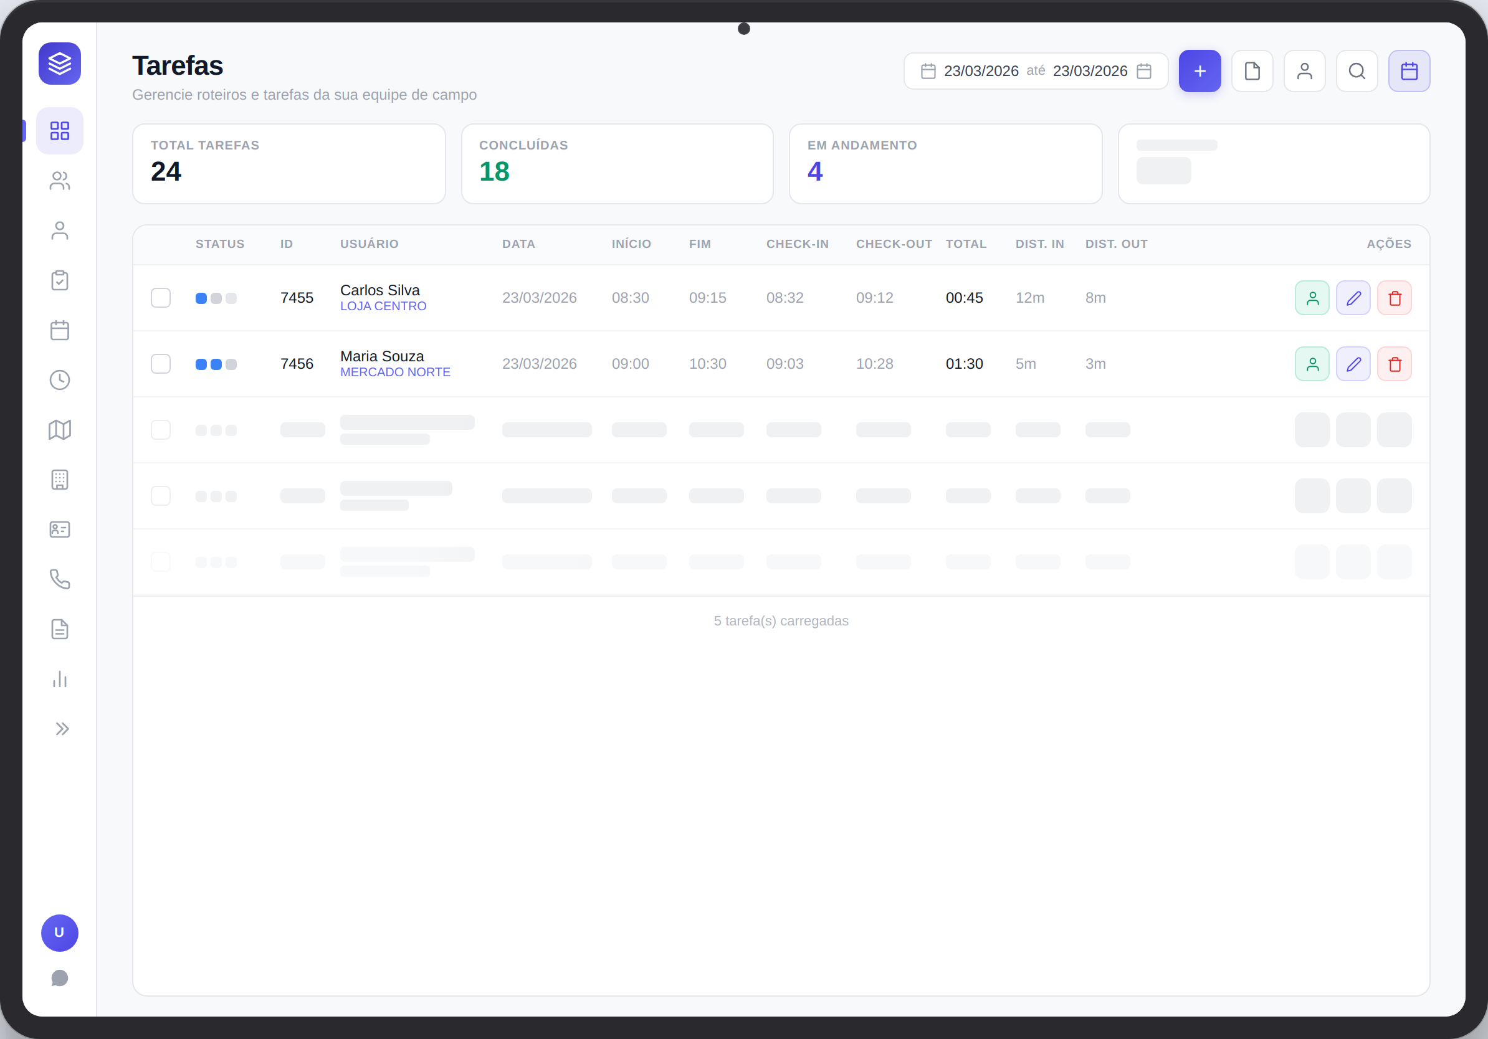Click the purple plus add-task button
The width and height of the screenshot is (1488, 1039).
coord(1199,71)
